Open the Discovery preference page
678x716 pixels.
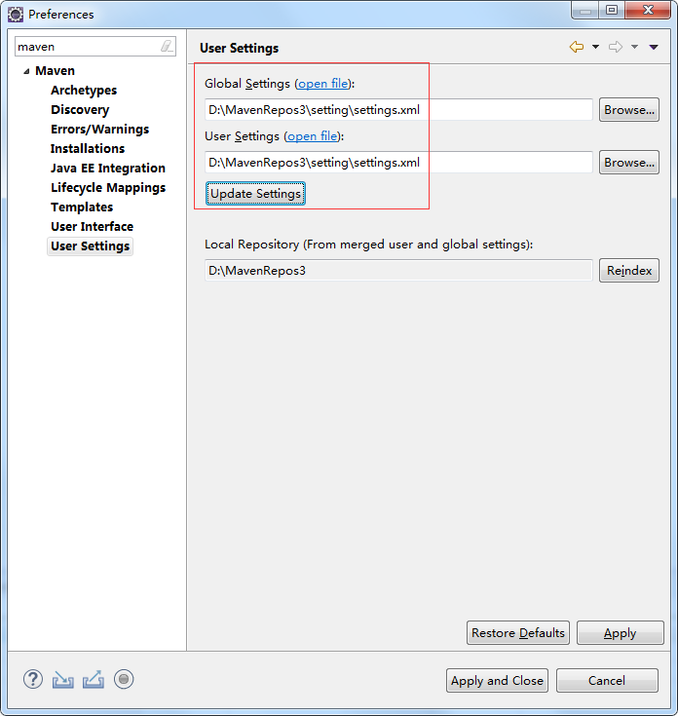click(x=80, y=110)
